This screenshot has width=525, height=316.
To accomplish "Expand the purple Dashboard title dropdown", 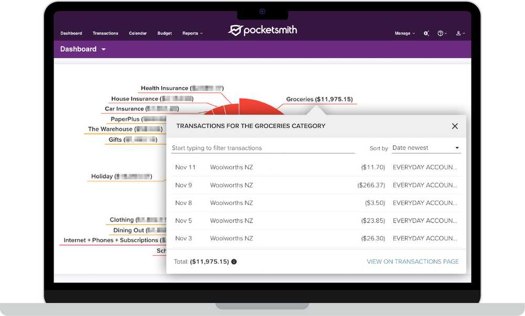I will [83, 49].
